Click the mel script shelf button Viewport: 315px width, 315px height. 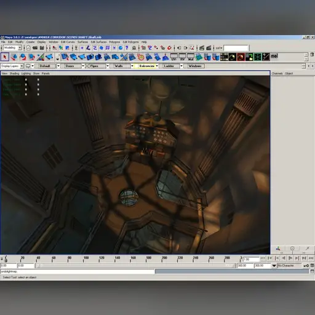pyautogui.click(x=274, y=56)
